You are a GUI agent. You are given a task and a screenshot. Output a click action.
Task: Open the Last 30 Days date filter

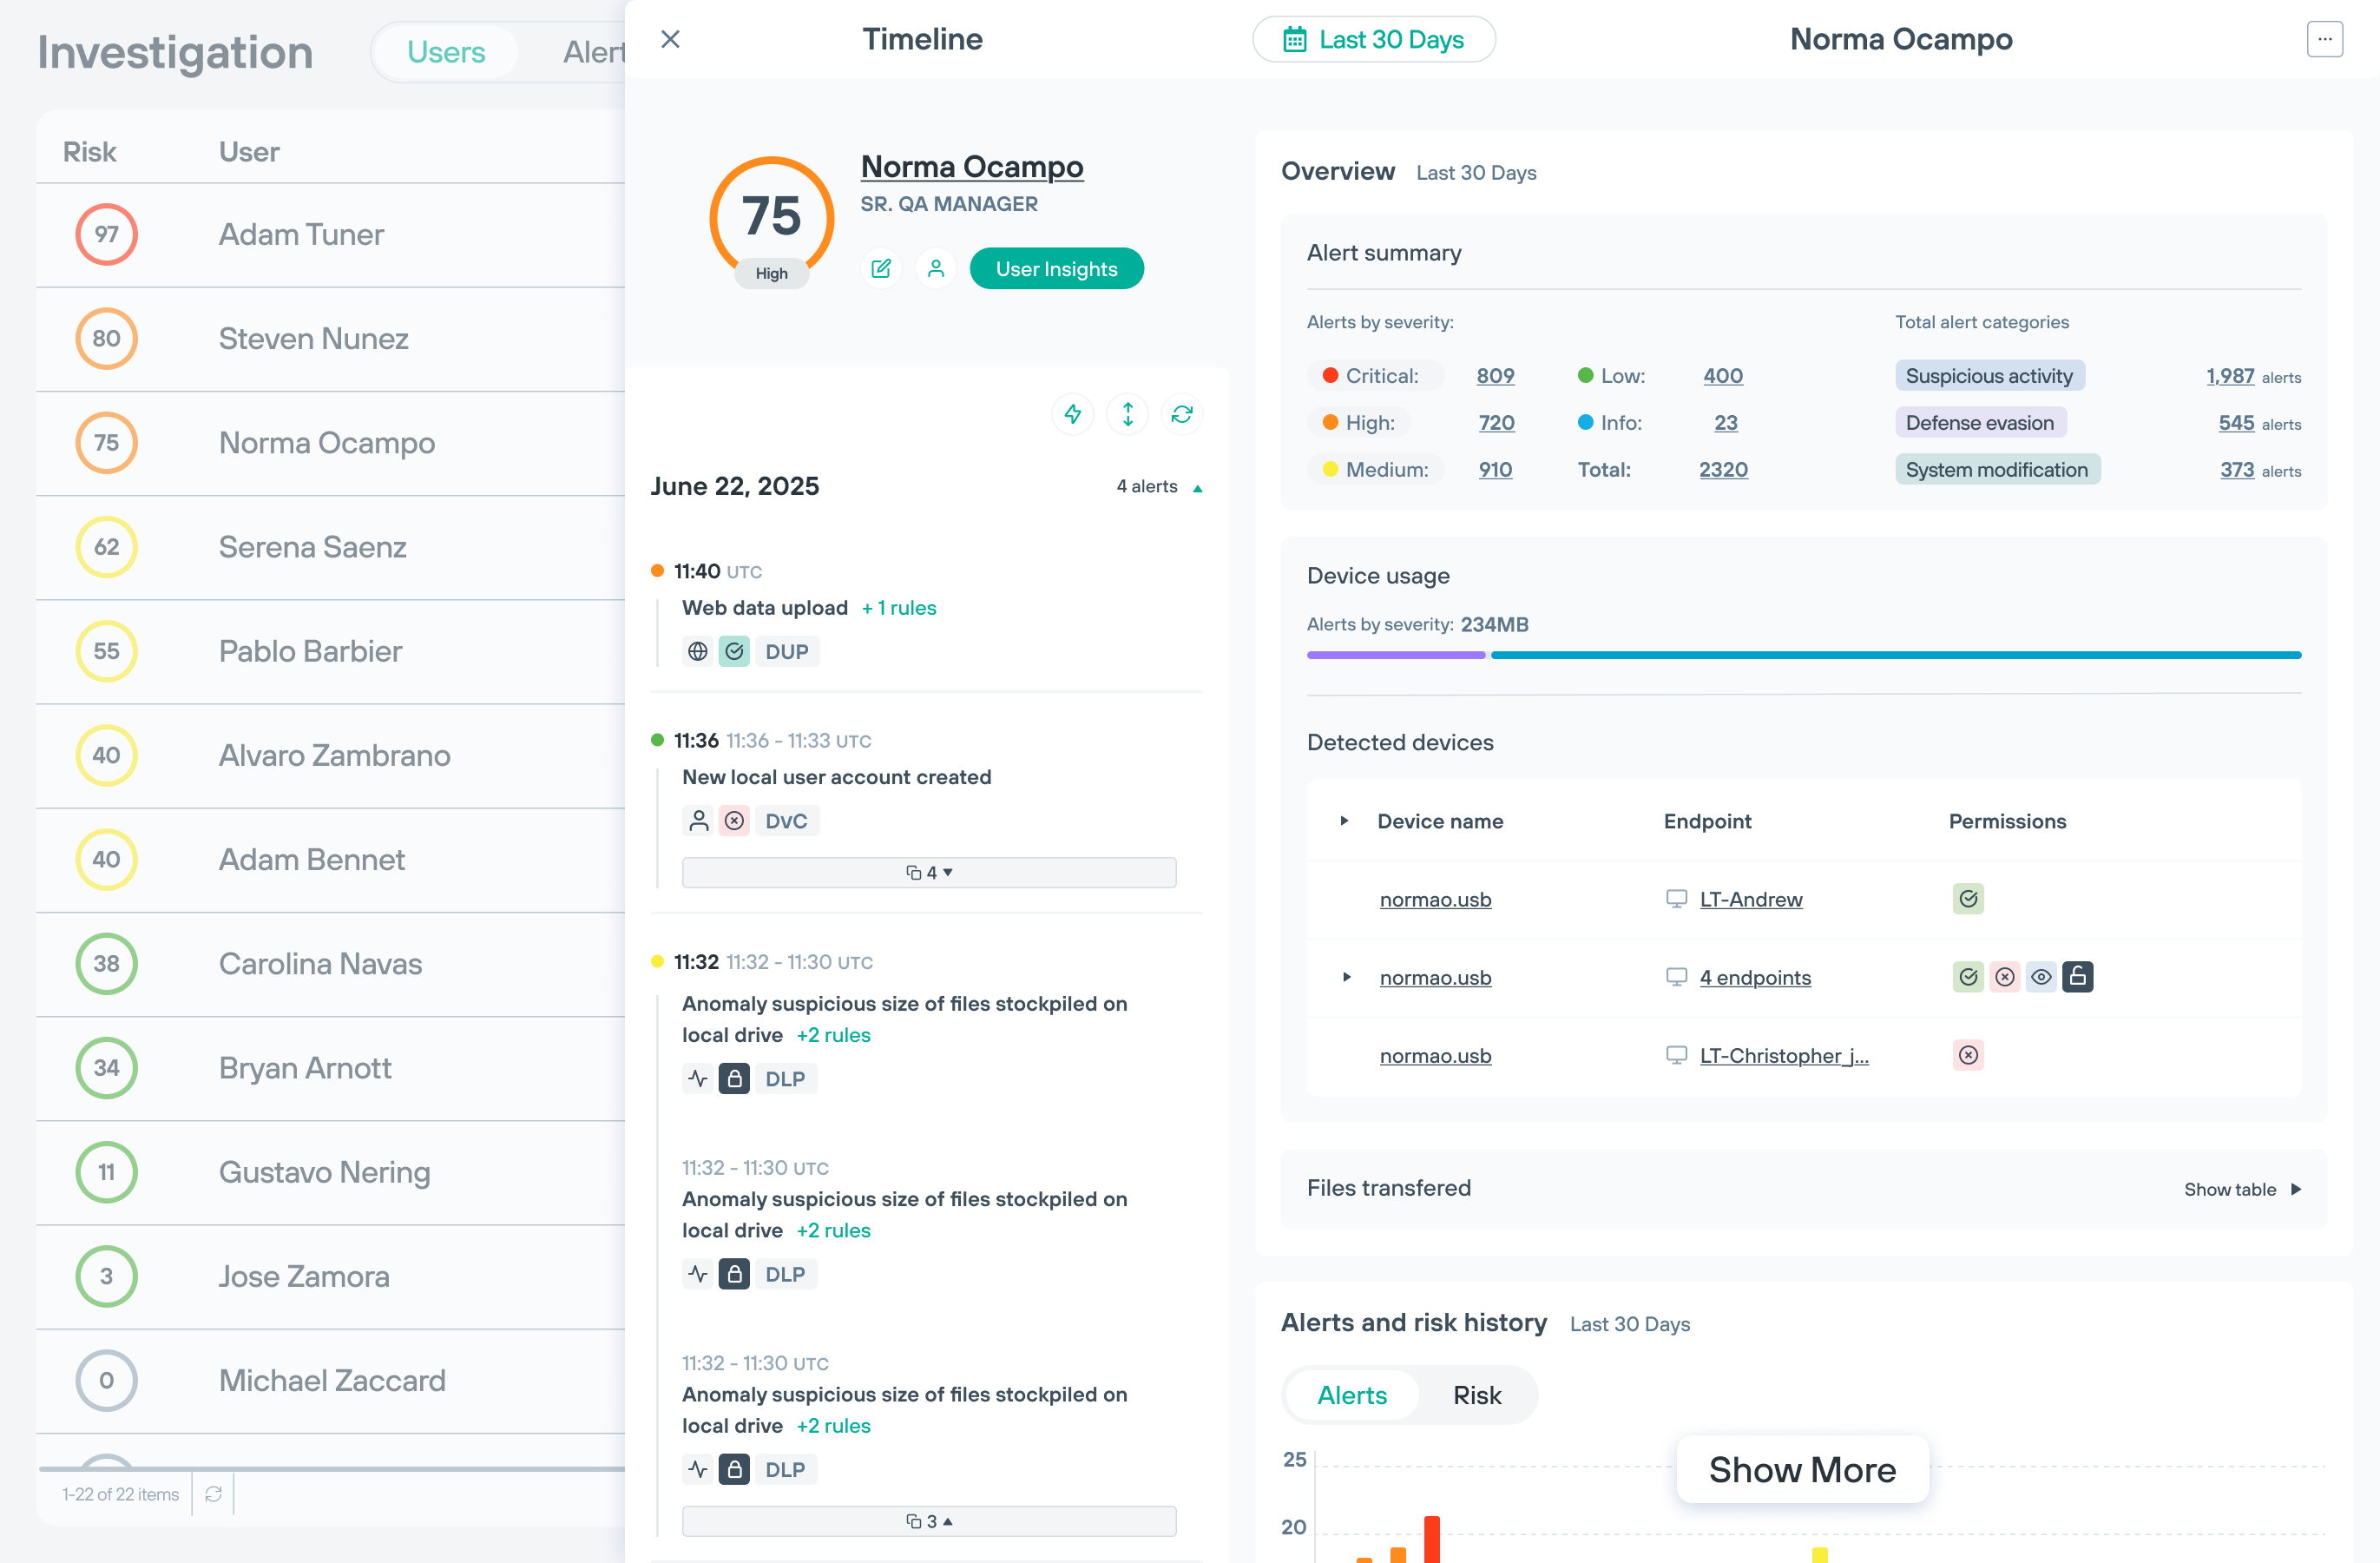(1374, 39)
